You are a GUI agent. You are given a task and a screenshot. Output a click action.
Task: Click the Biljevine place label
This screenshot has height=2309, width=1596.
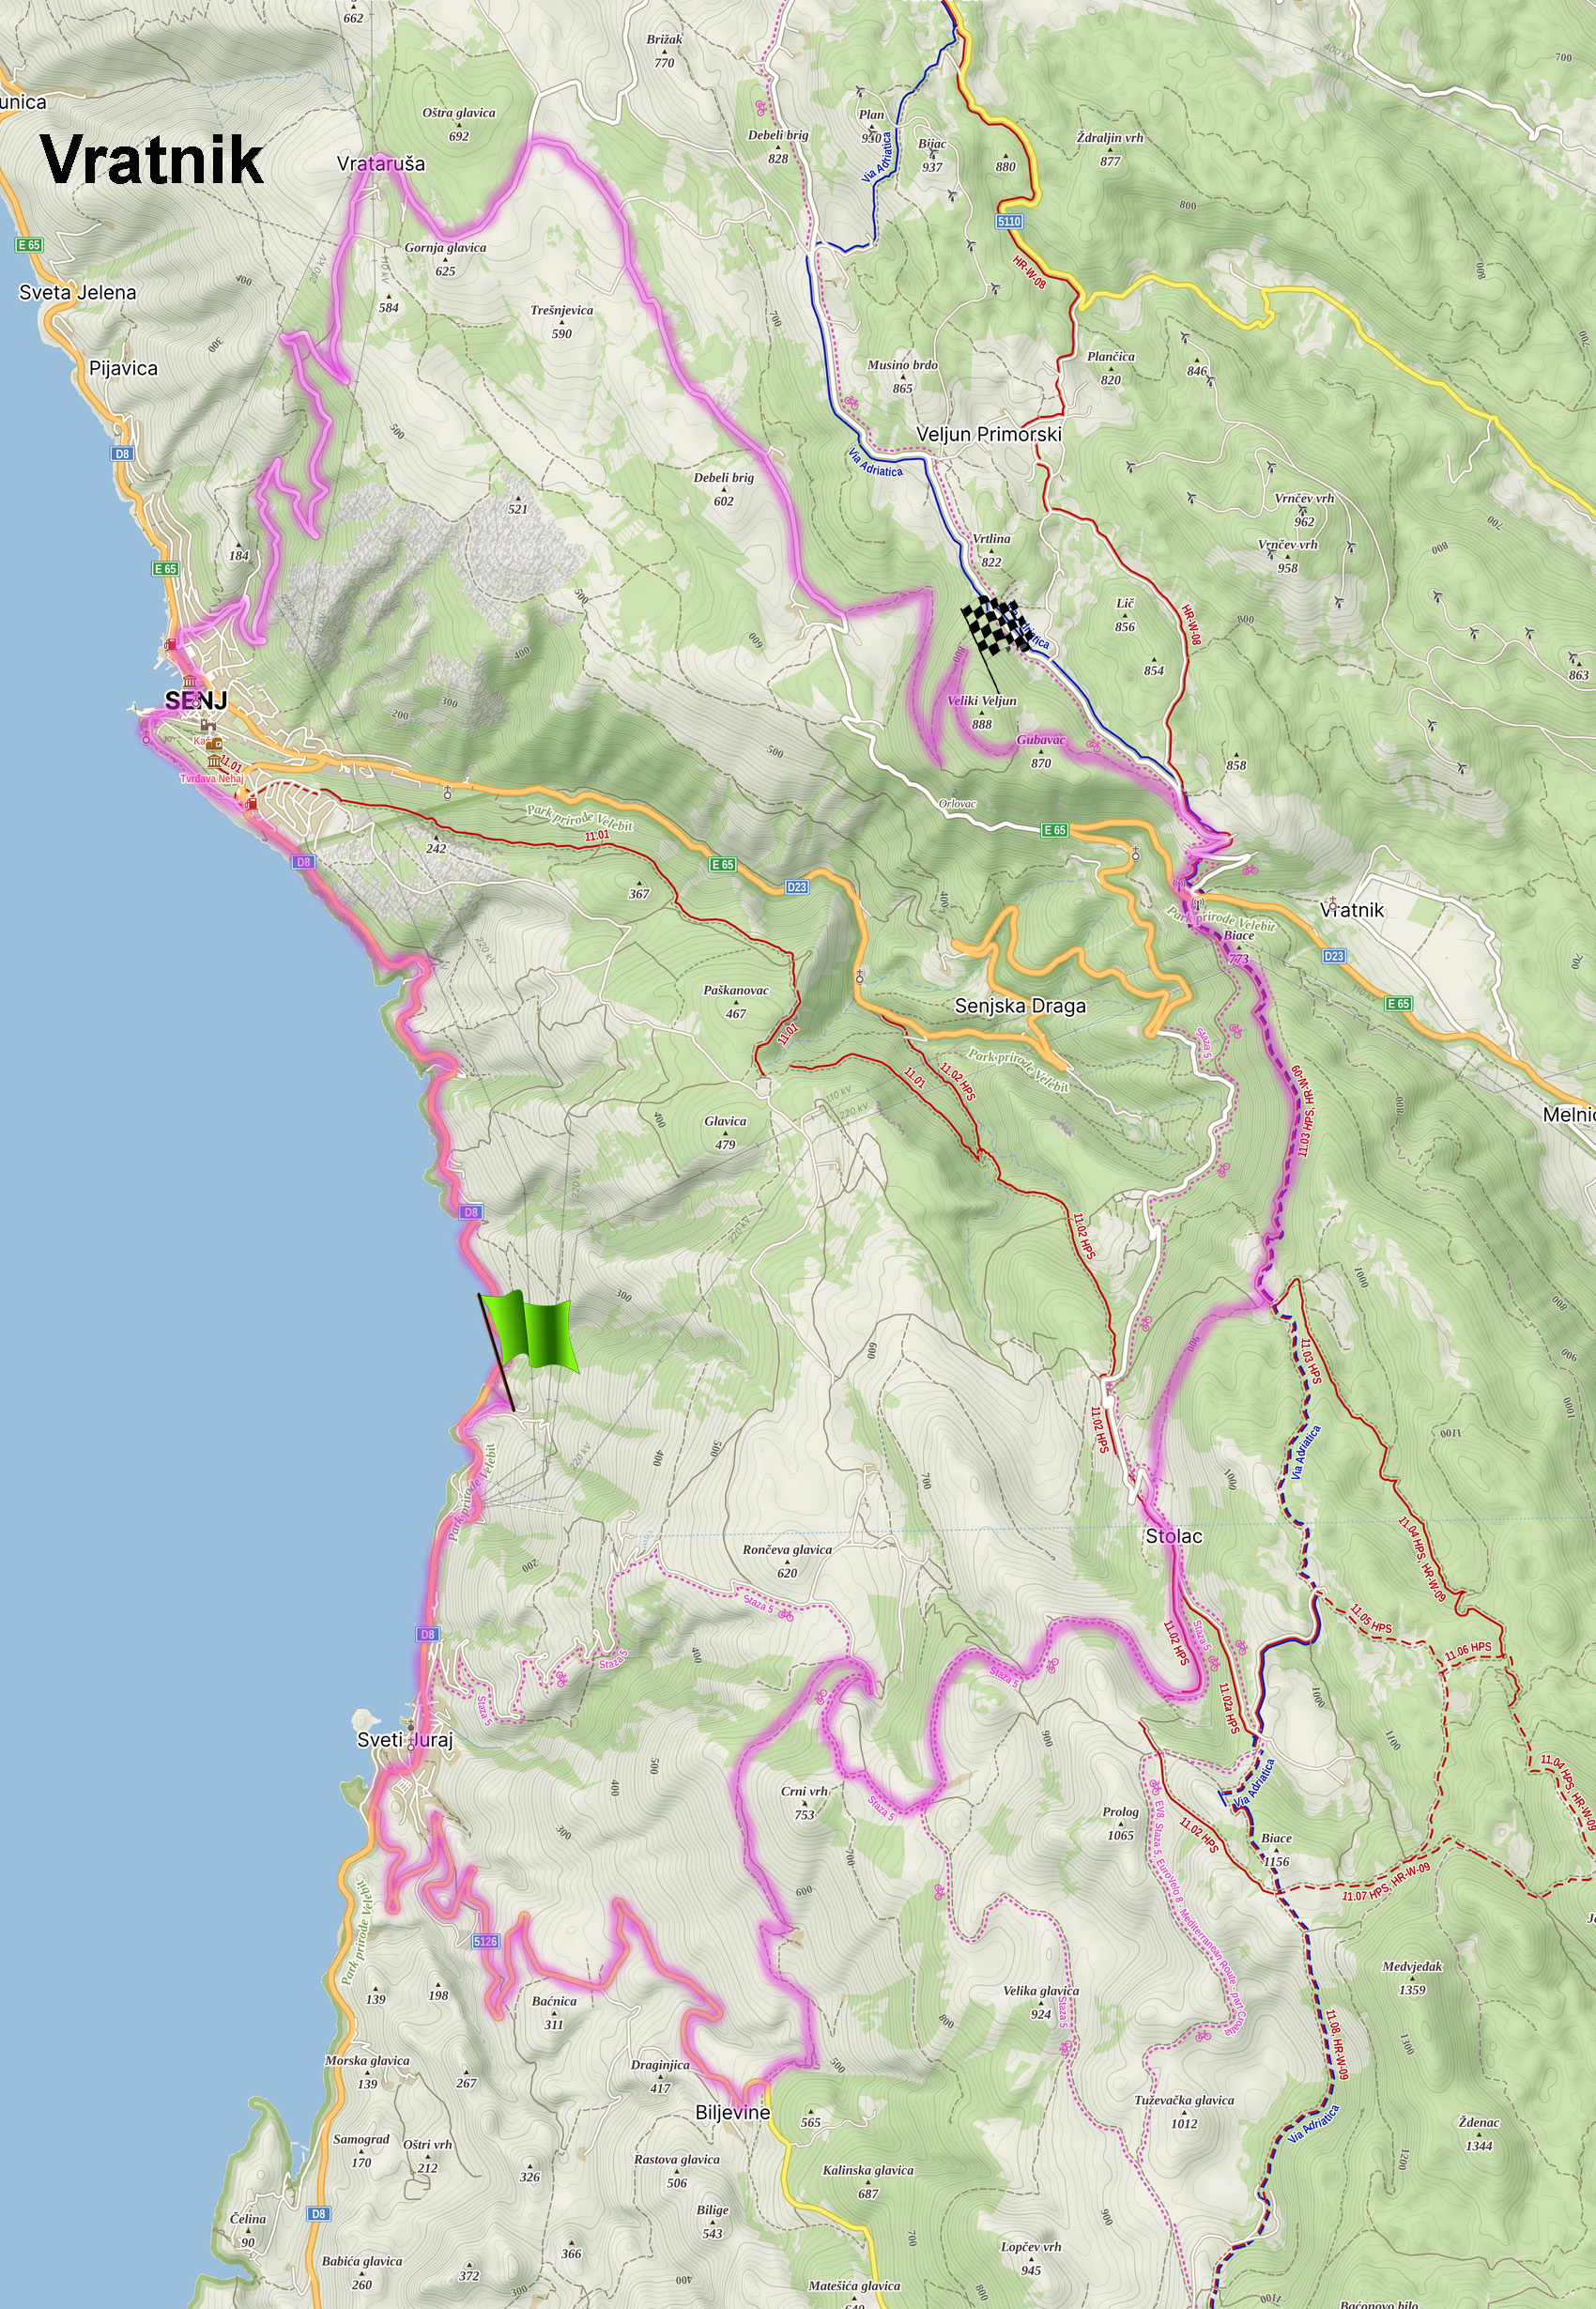pyautogui.click(x=733, y=2113)
